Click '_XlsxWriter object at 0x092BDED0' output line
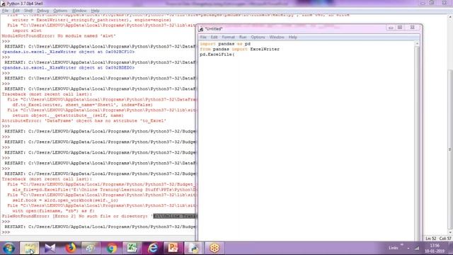The height and width of the screenshot is (255, 453). (68, 68)
